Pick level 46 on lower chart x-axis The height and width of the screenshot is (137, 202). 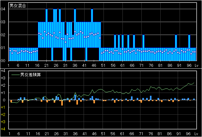pos(94,134)
